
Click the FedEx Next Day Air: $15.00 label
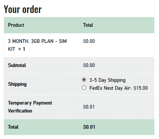click(x=118, y=88)
